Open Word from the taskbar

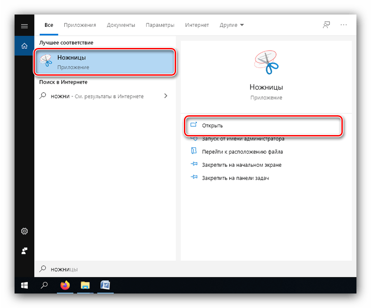(x=105, y=286)
